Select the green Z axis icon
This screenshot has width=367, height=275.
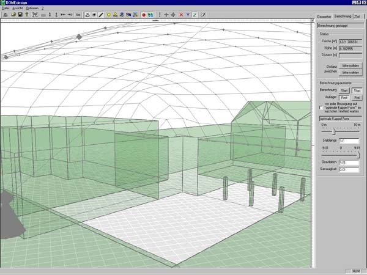(x=195, y=15)
